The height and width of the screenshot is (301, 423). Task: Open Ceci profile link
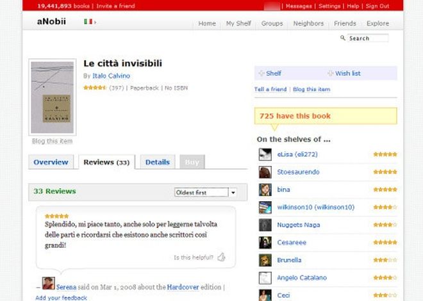283,295
